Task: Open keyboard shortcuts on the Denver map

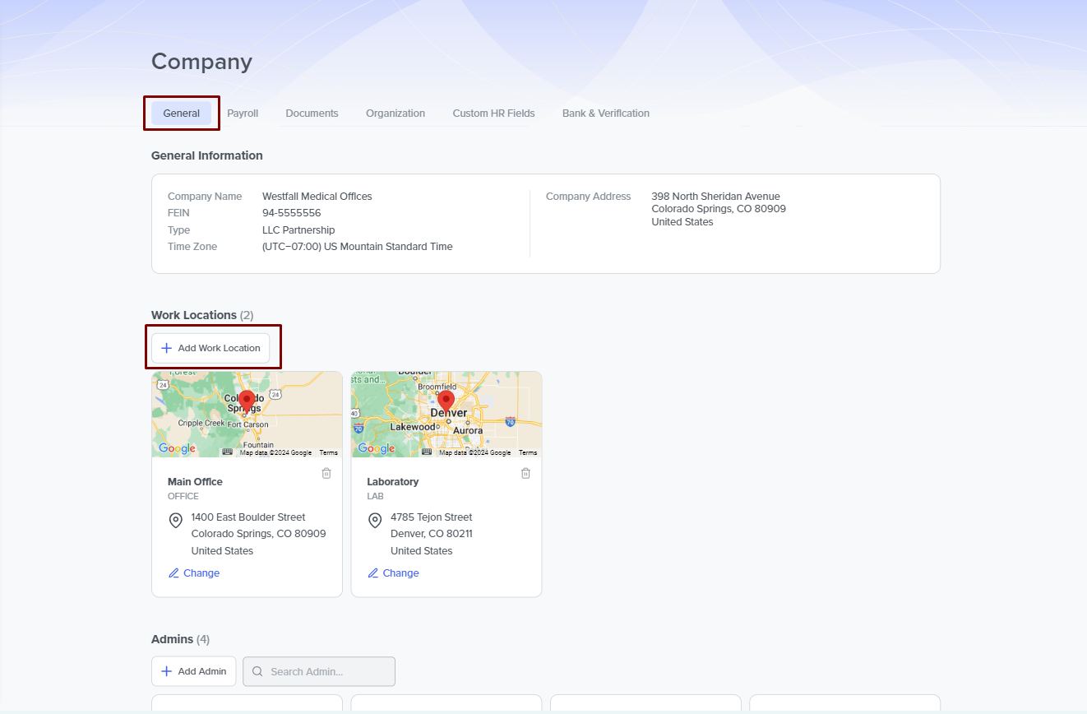Action: coord(427,452)
